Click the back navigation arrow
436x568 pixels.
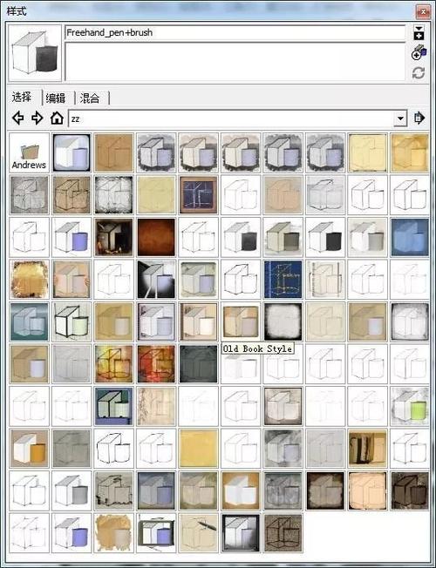tap(18, 118)
